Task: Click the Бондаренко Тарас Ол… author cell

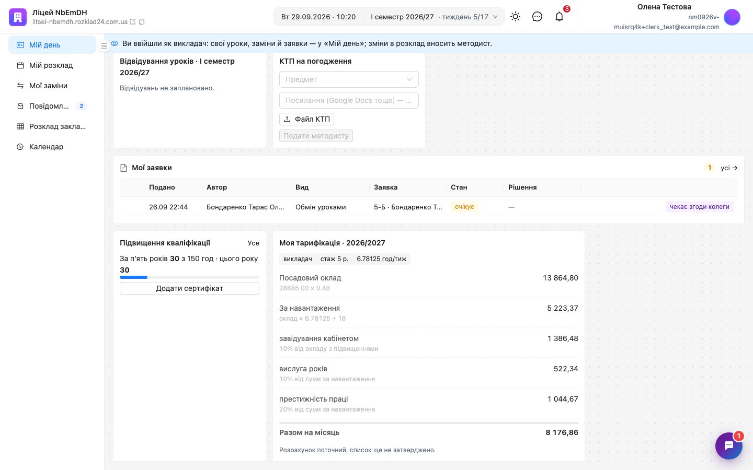Action: click(245, 207)
